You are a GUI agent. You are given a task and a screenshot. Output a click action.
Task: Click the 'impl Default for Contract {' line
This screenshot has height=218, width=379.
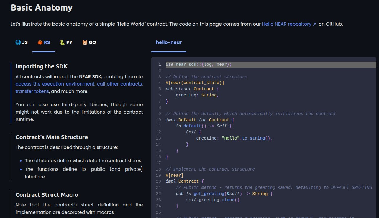coord(200,120)
